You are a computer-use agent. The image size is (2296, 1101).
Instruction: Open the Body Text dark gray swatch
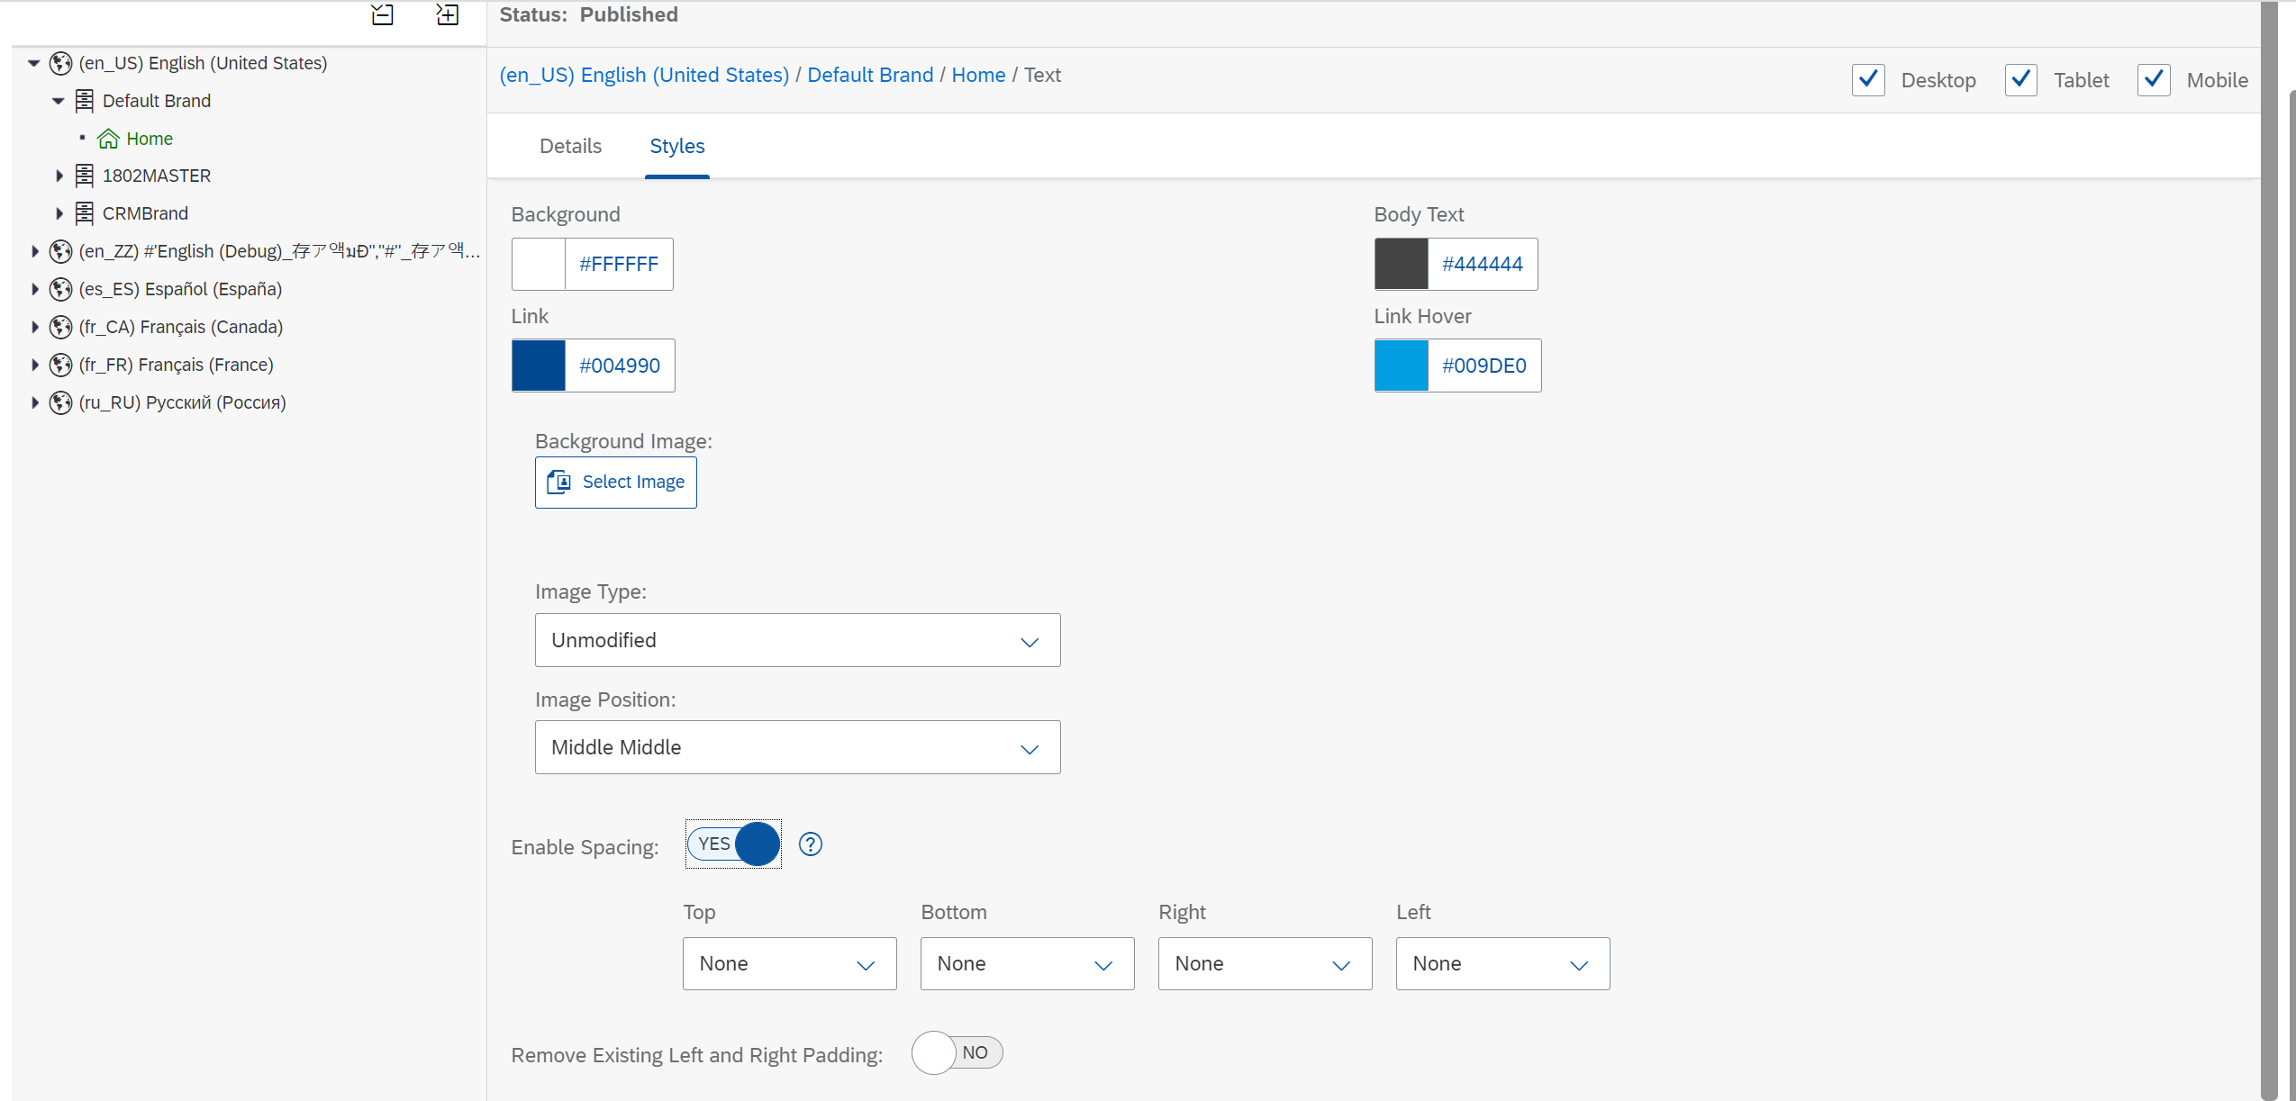[1402, 264]
